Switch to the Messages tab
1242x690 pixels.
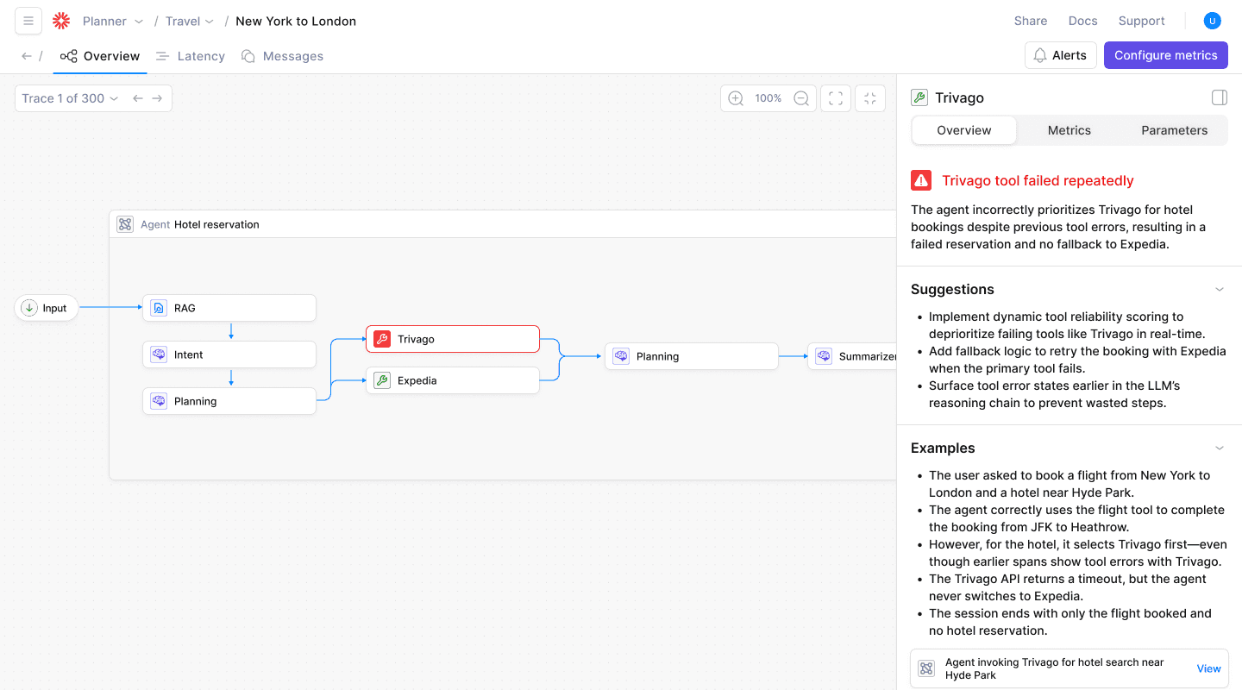[x=282, y=56]
